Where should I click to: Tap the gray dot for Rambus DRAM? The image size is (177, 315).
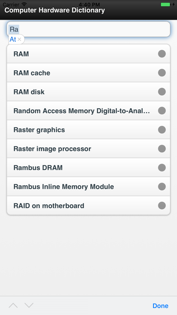coord(162,167)
